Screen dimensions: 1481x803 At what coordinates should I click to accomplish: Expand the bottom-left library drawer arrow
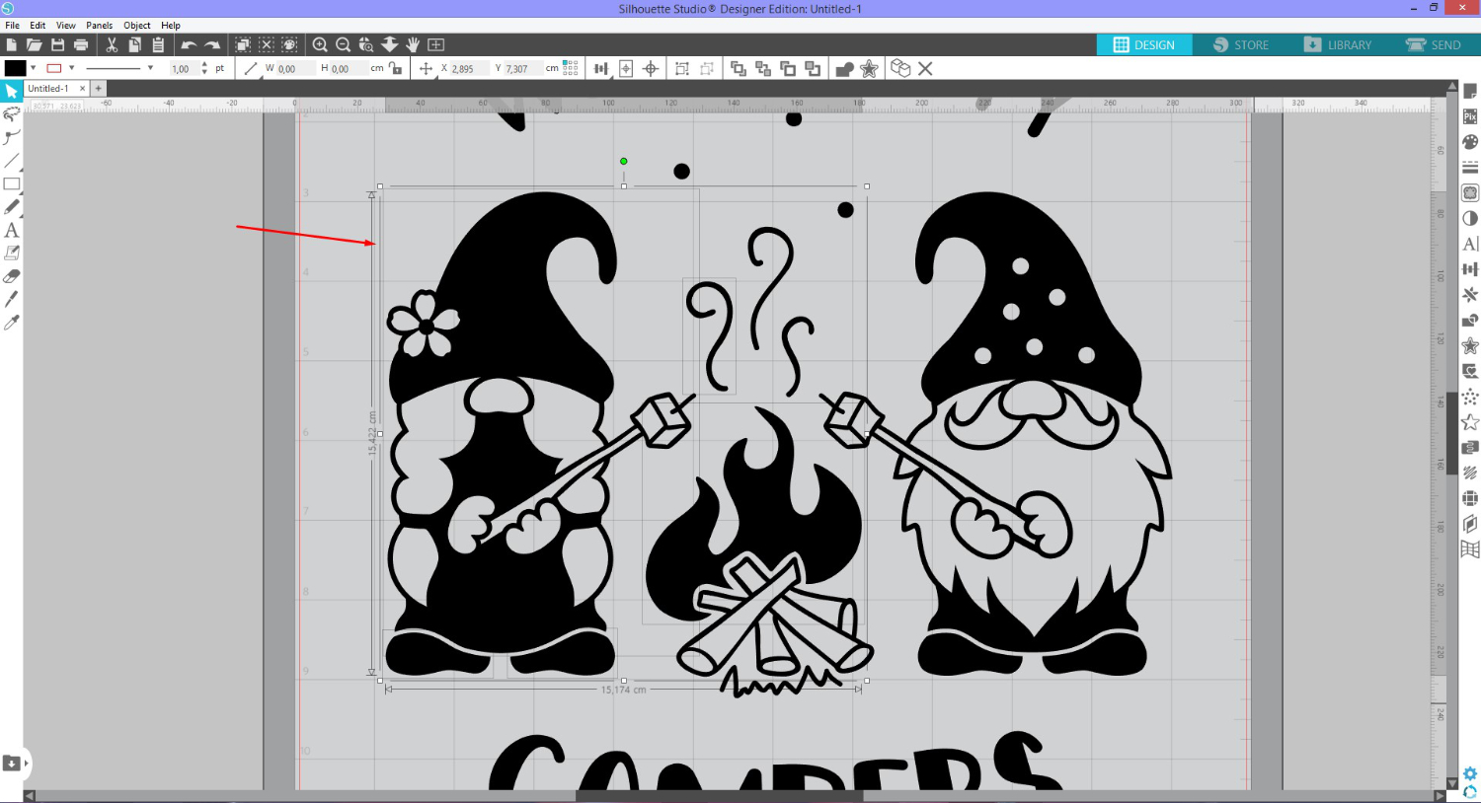point(26,763)
